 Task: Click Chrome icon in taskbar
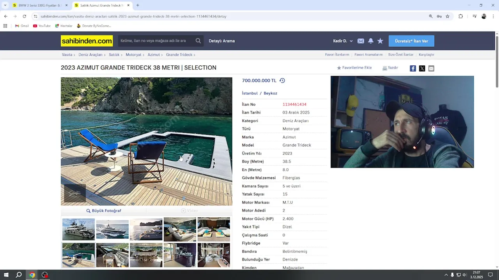32,275
